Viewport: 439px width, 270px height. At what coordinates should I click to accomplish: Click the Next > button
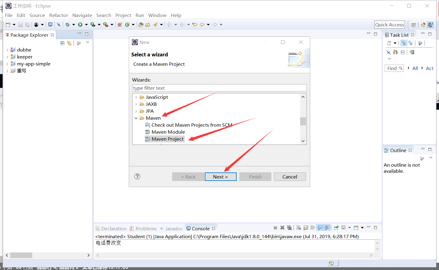click(x=221, y=177)
